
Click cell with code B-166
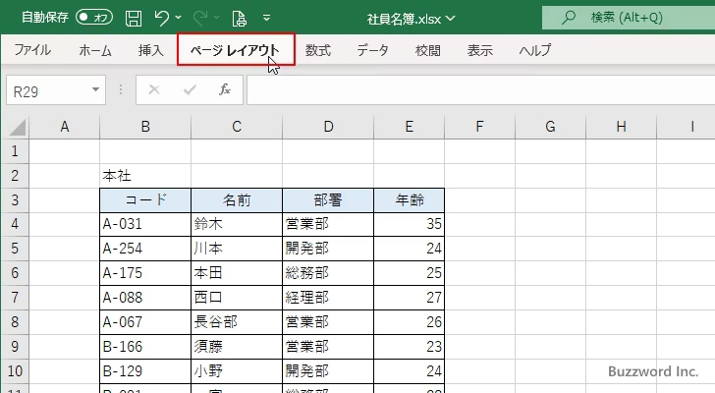(x=145, y=347)
